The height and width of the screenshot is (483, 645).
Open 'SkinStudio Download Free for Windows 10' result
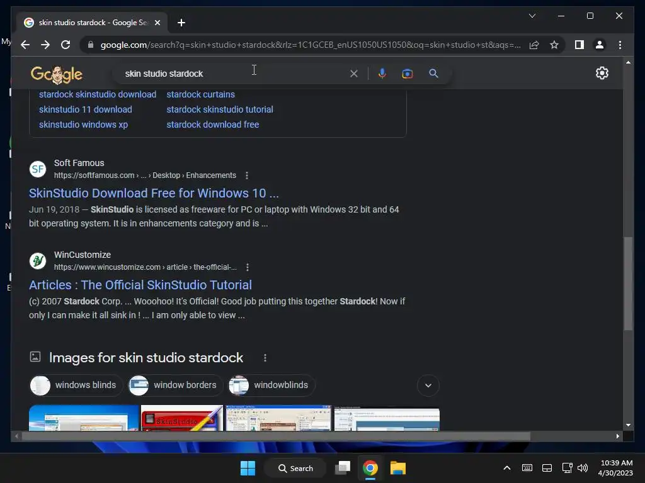(x=154, y=193)
